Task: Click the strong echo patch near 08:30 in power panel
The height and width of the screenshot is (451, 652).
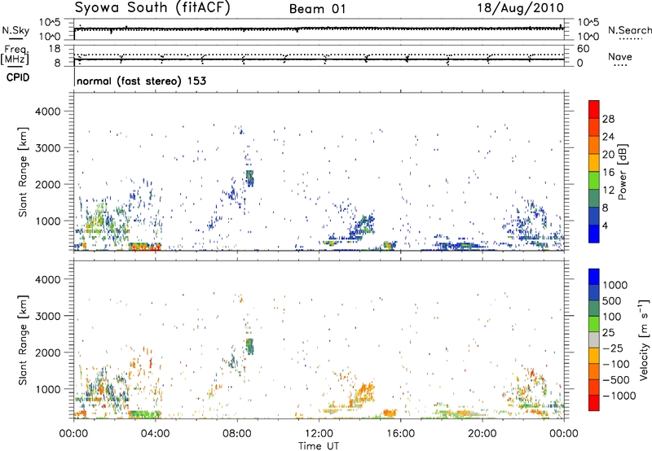Action: (x=249, y=178)
